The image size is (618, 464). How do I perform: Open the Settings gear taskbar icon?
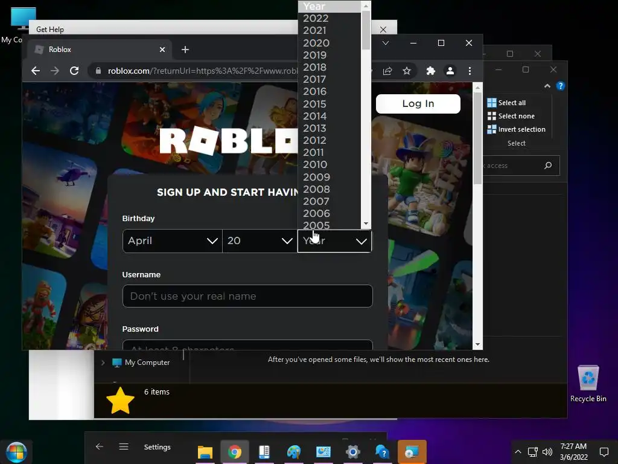pos(352,452)
